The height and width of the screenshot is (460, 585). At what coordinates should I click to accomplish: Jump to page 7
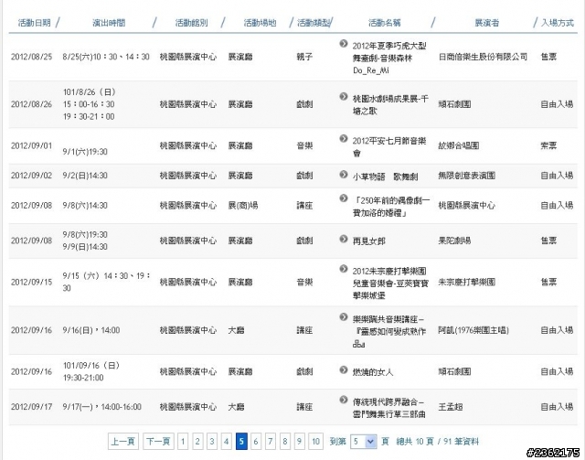click(x=271, y=442)
